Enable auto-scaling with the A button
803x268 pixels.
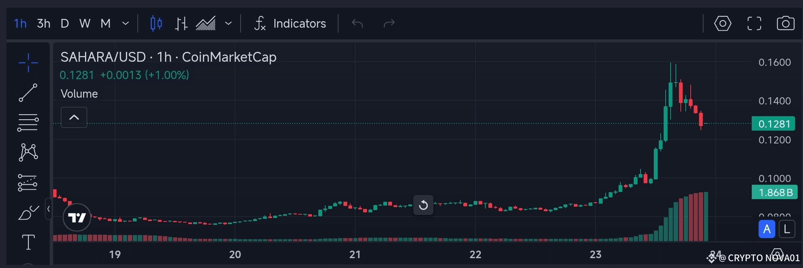pyautogui.click(x=767, y=229)
